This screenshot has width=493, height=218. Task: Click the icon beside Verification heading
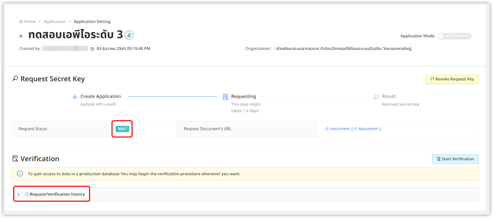point(15,159)
